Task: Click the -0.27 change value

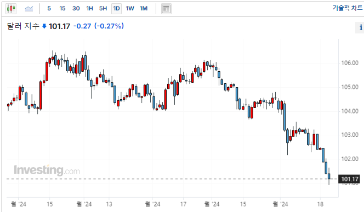Action: pyautogui.click(x=82, y=26)
